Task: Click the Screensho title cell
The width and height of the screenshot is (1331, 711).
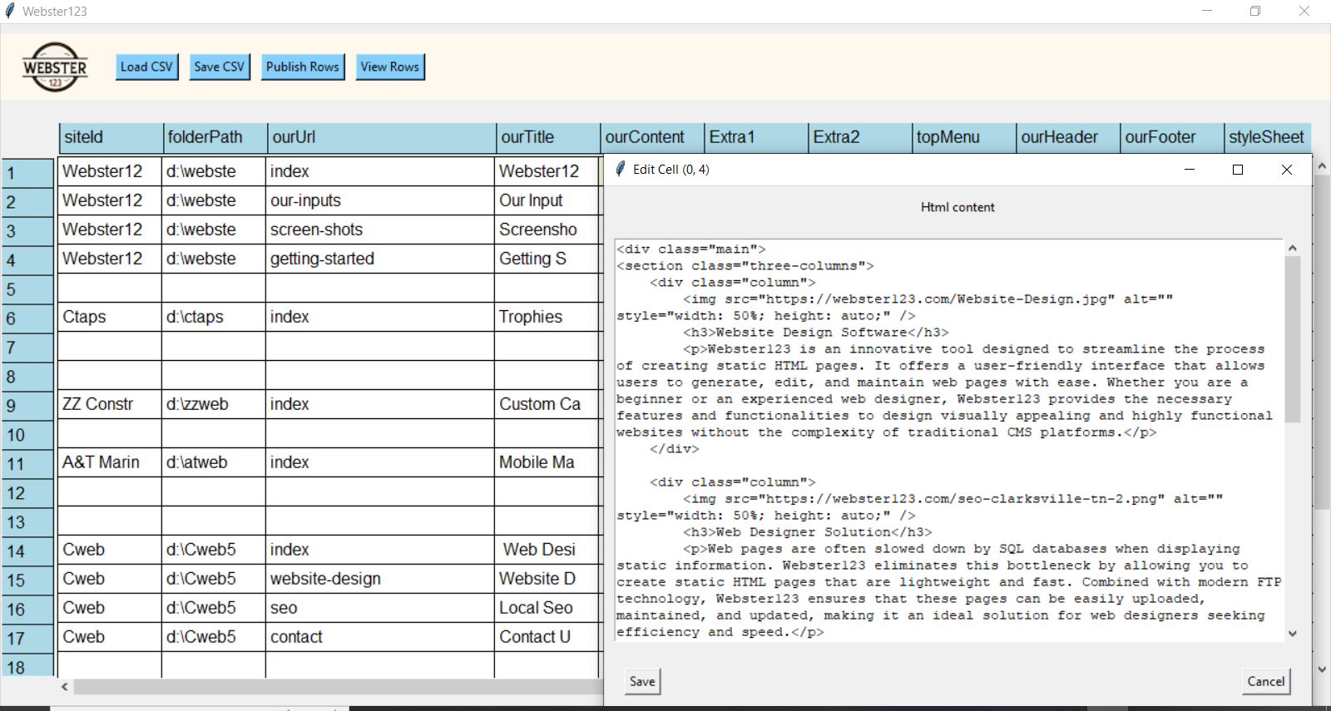Action: [x=547, y=230]
